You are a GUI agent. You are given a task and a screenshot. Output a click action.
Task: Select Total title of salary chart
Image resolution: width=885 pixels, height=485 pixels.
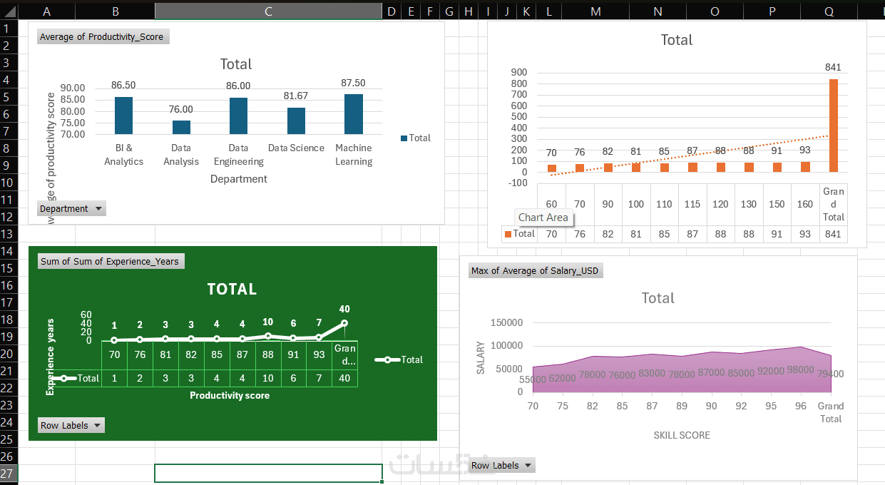tap(658, 298)
